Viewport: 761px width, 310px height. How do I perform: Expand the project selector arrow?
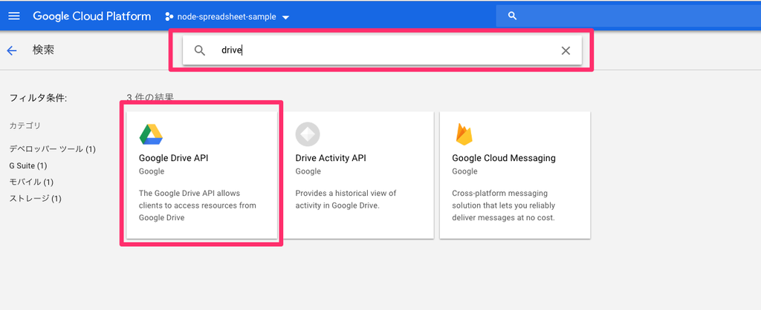[285, 18]
